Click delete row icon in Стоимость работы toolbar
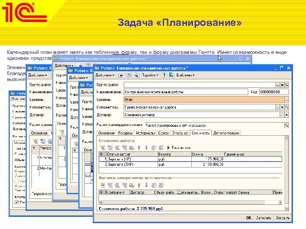Image resolution: width=306 pixels, height=229 pixels. [x=125, y=148]
